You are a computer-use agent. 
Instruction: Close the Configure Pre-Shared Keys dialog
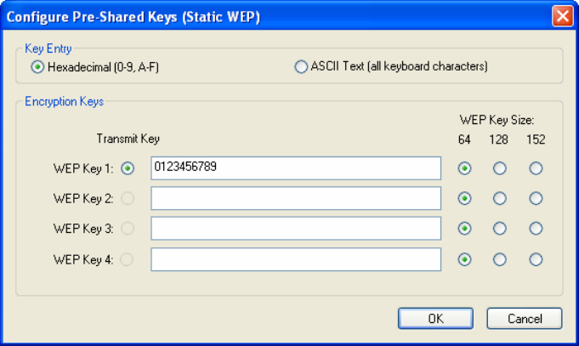pos(562,16)
